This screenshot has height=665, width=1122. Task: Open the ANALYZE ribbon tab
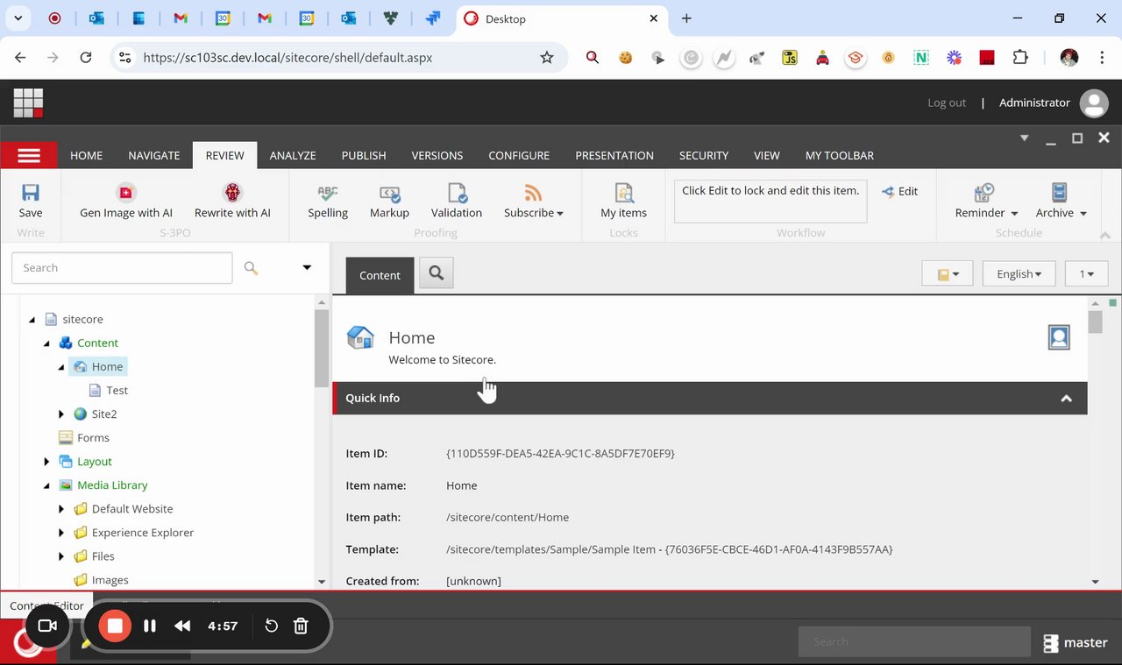click(293, 155)
